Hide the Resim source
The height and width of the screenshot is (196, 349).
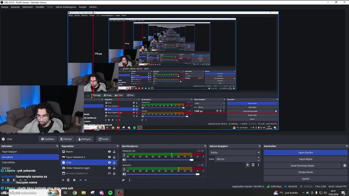109,152
